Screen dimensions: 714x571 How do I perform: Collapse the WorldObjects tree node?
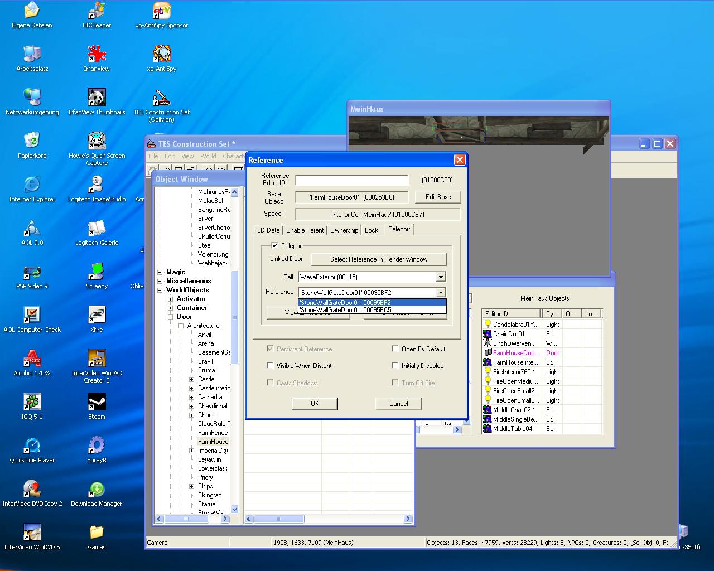click(x=160, y=290)
